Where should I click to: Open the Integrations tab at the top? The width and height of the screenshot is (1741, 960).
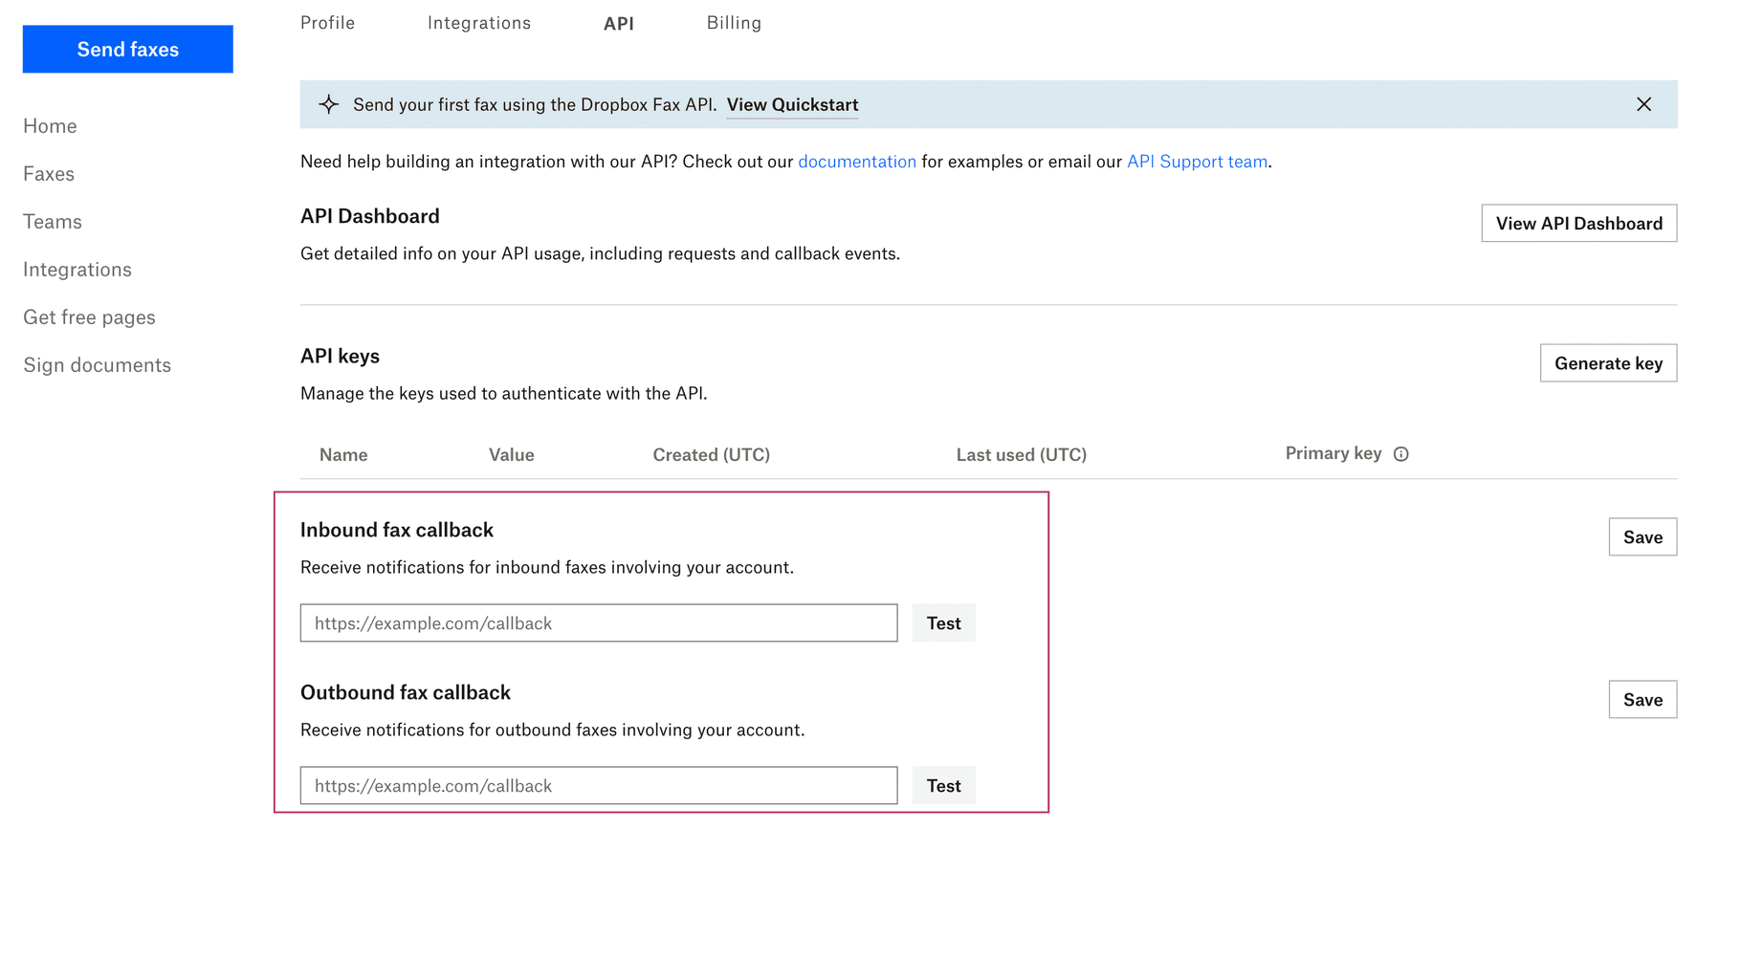(x=479, y=22)
